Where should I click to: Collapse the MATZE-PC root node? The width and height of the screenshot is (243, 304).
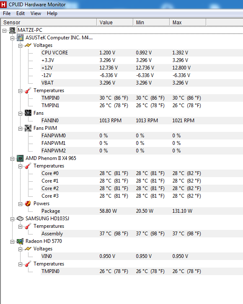[5, 31]
